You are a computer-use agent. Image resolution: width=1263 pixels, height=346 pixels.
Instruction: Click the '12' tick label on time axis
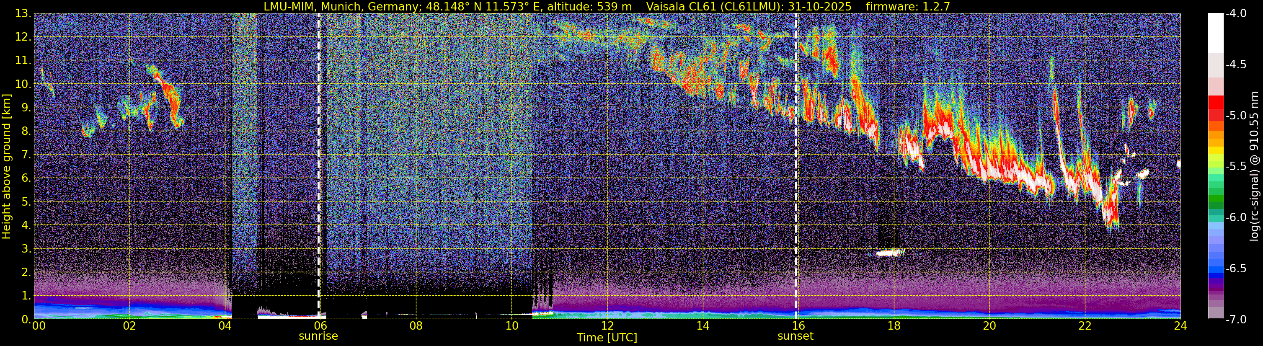607,326
